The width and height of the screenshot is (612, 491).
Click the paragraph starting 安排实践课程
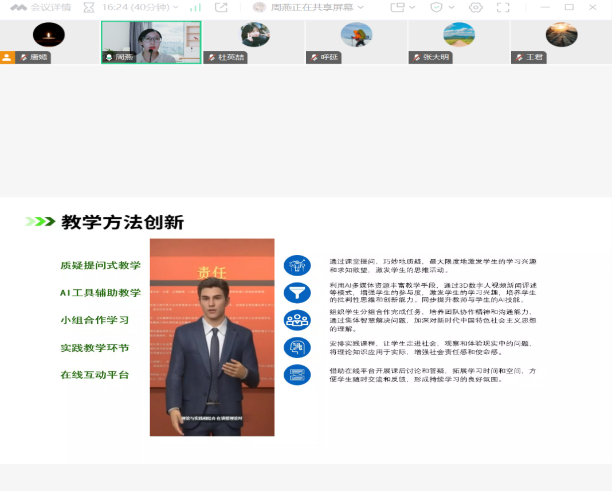(x=431, y=348)
